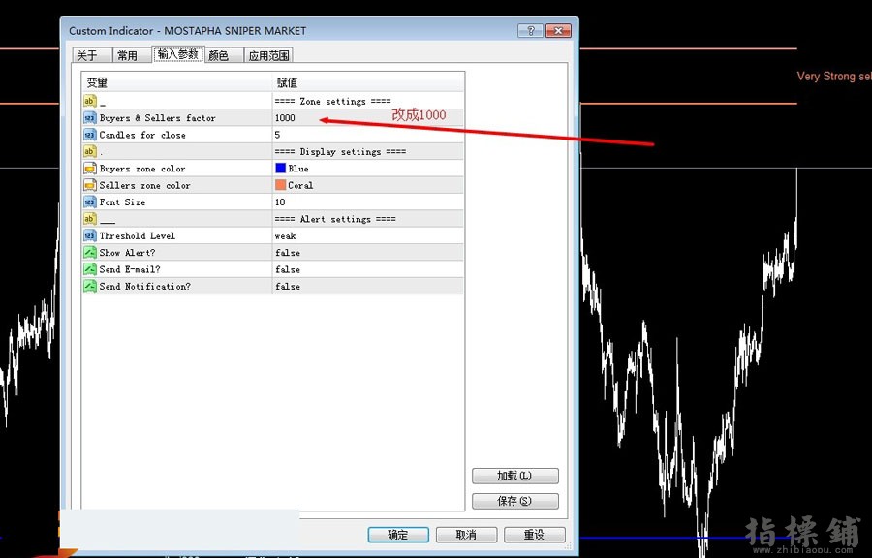
Task: Click the Very Strong sell label on chart
Action: [834, 77]
